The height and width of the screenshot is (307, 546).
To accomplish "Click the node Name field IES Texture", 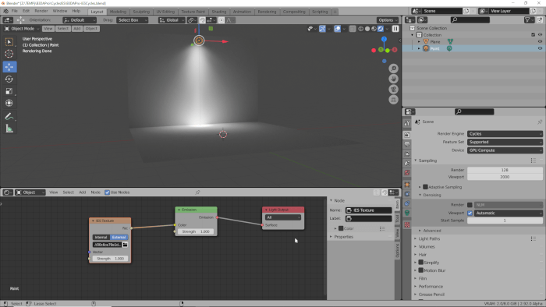I will pyautogui.click(x=369, y=210).
